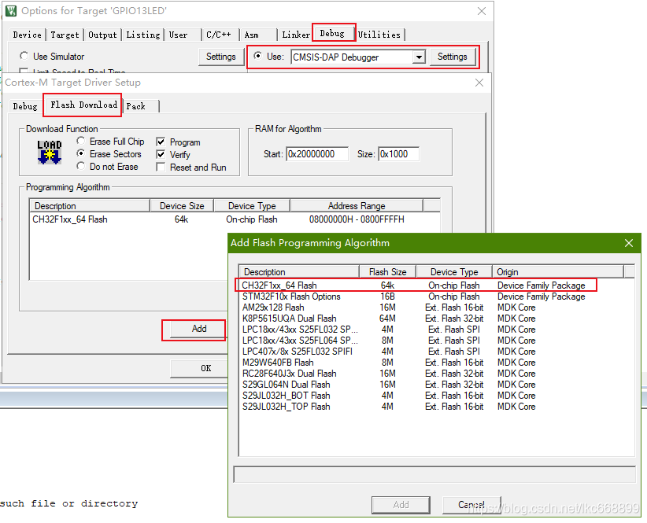The width and height of the screenshot is (647, 523).
Task: Open the Target tab
Action: click(x=65, y=35)
